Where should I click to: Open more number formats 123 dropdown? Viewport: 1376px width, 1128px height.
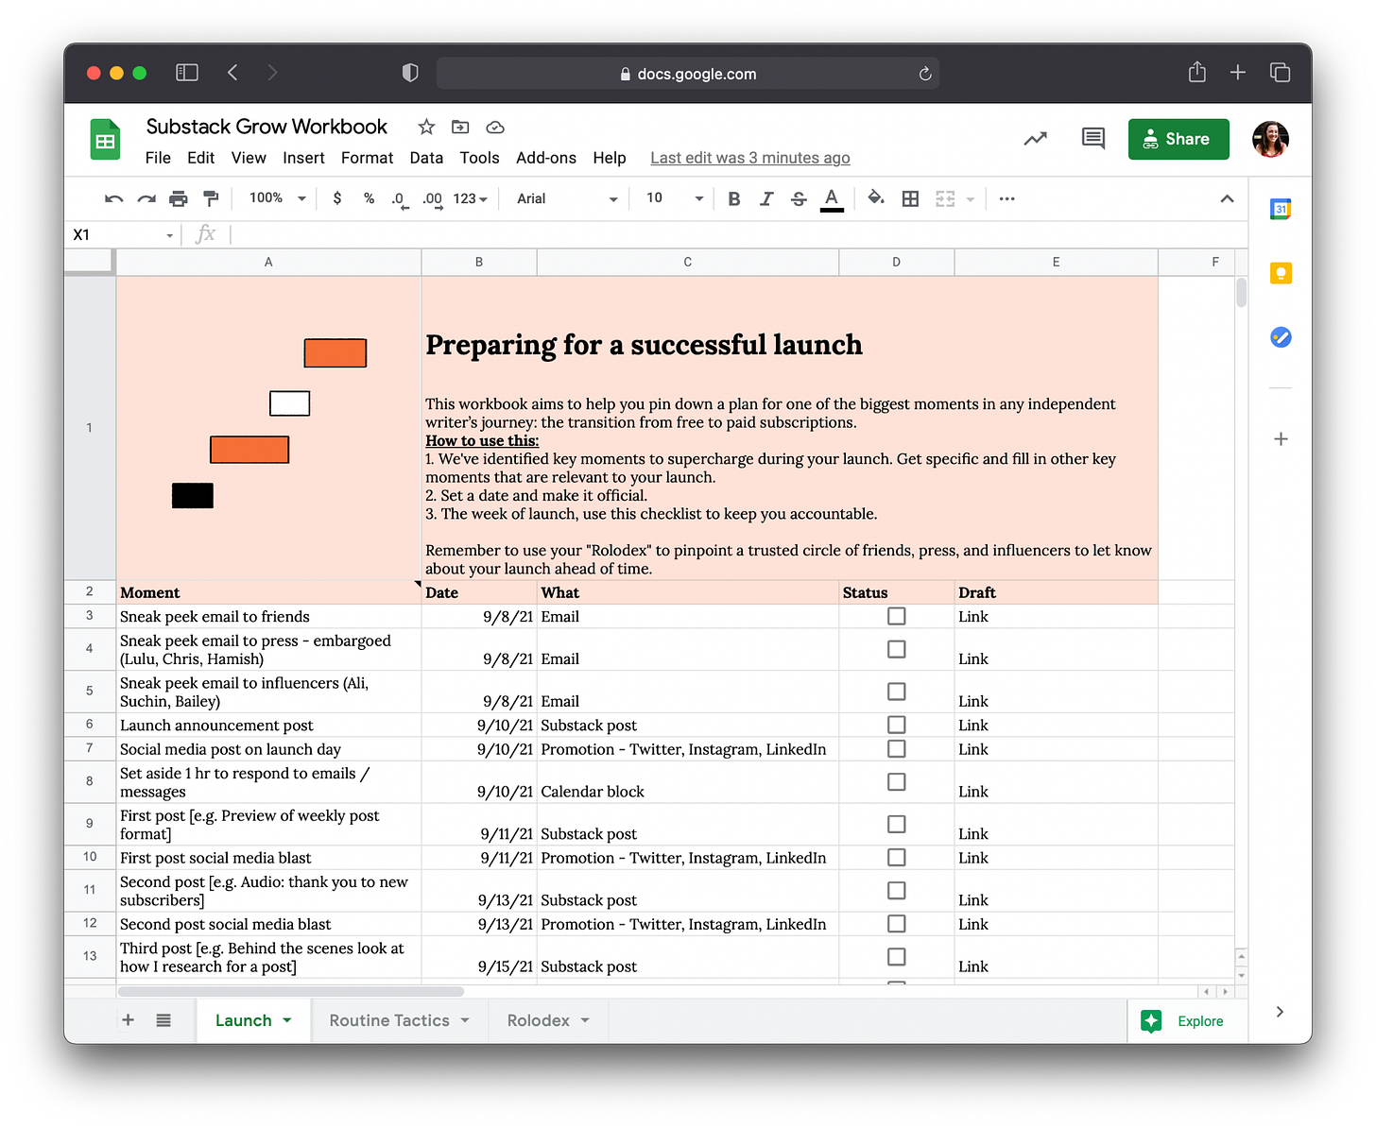(470, 198)
